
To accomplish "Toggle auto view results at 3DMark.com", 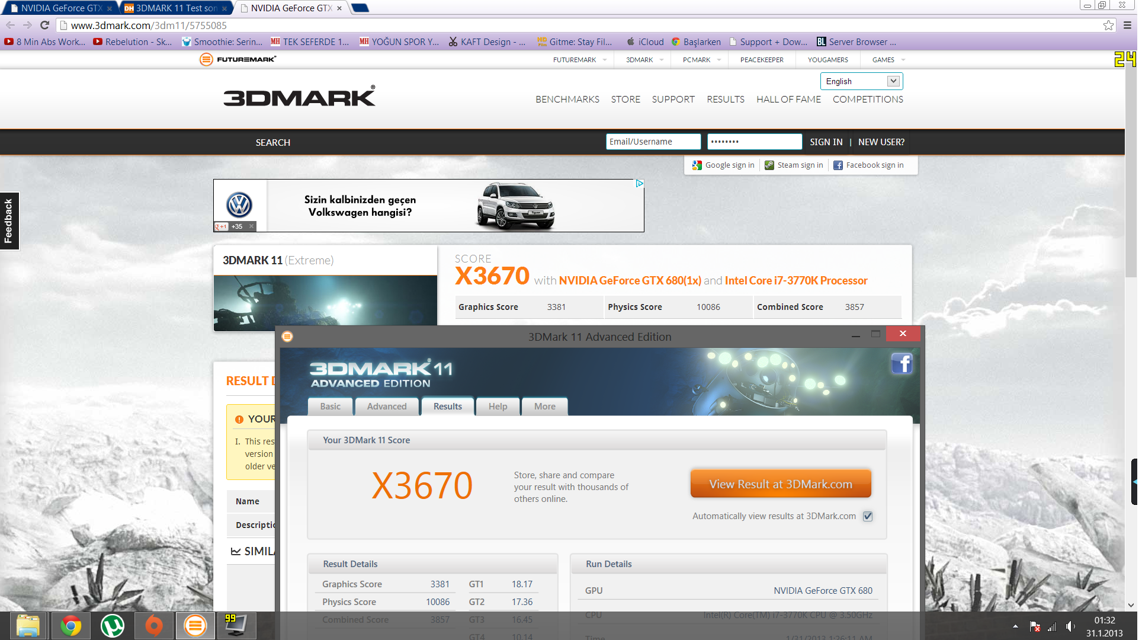I will pos(868,516).
